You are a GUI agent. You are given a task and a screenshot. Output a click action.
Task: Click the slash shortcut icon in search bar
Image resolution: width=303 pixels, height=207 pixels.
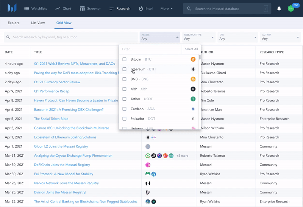click(266, 9)
